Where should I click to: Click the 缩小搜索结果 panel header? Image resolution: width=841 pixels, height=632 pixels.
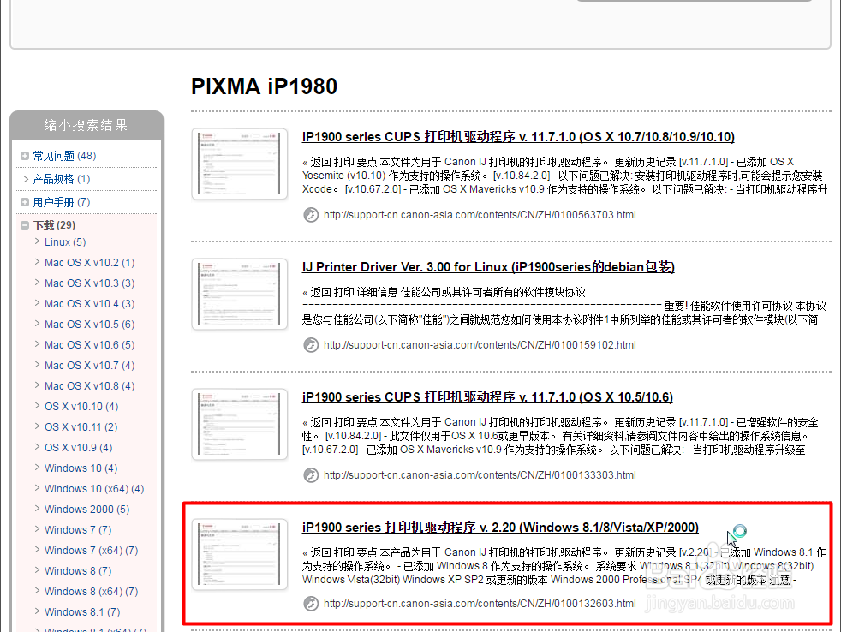[x=86, y=126]
